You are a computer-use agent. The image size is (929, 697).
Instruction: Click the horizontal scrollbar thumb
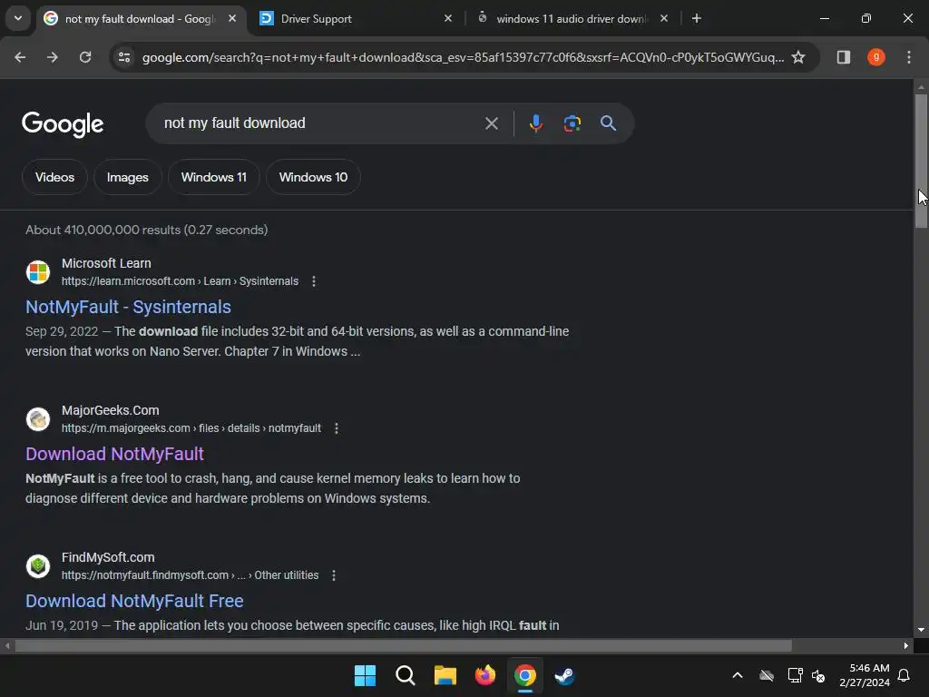pyautogui.click(x=403, y=646)
